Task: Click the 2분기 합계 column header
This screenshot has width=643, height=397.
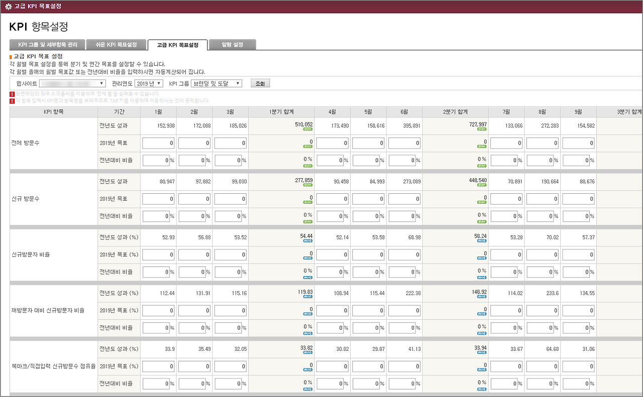Action: click(456, 111)
